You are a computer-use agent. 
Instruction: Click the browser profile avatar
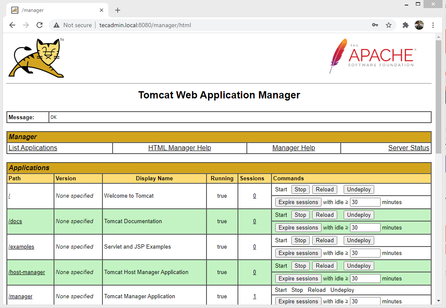coord(420,25)
